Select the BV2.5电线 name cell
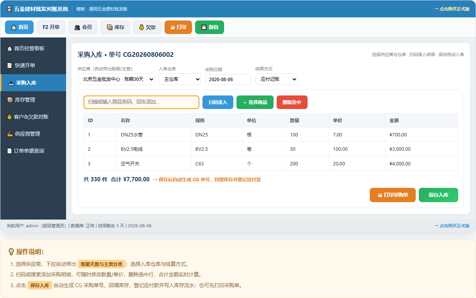Screen dimensions: 476x298 pos(154,149)
